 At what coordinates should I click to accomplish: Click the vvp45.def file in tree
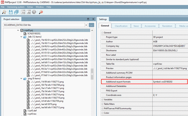[x=32, y=111]
